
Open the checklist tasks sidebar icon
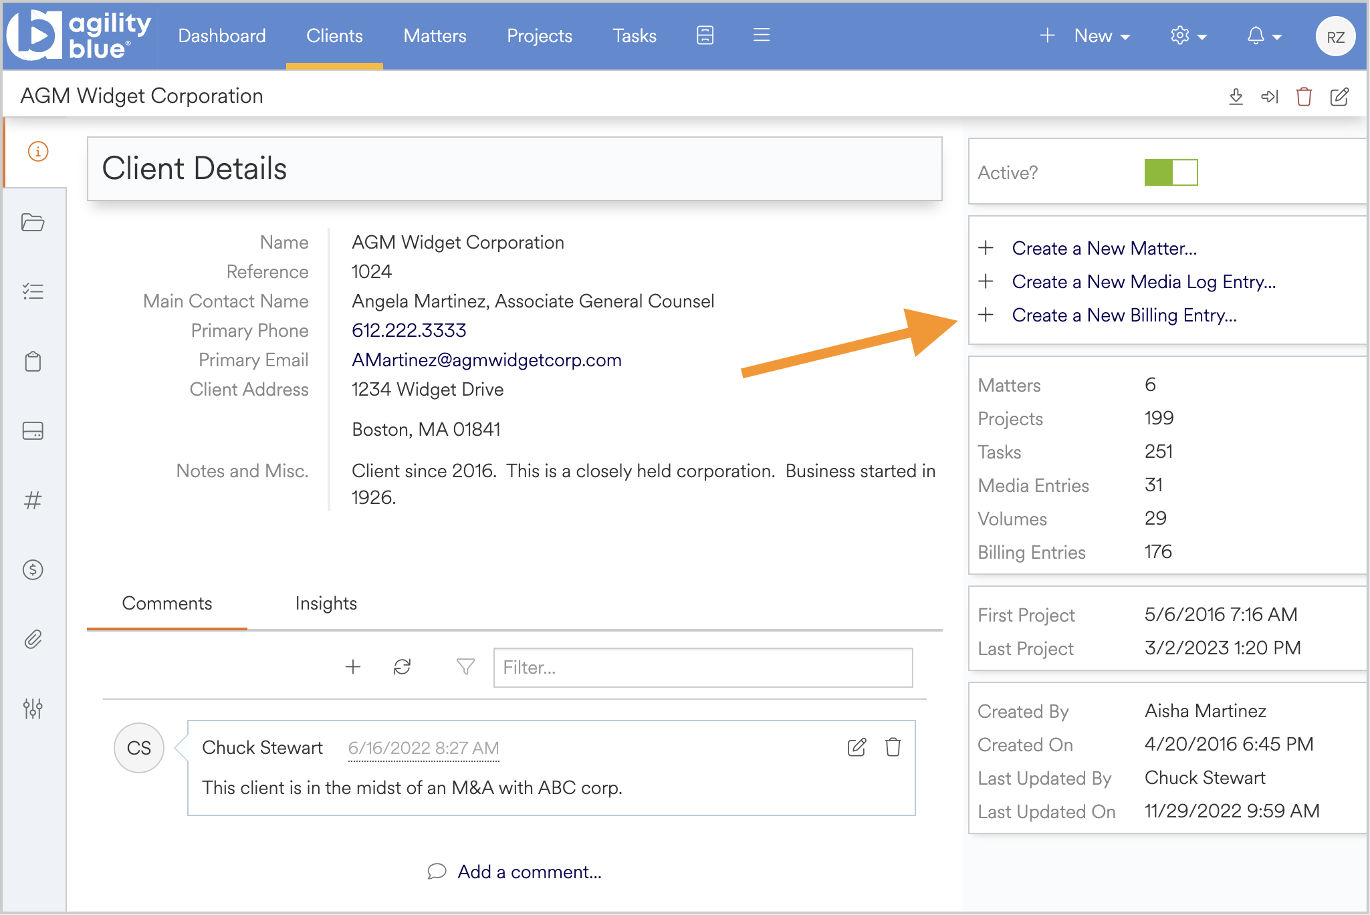coord(33,291)
